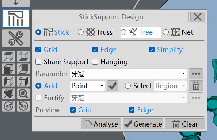Screen dimensions: 217x140
Task: Expand the Parameter dropdown
Action: tap(128, 74)
